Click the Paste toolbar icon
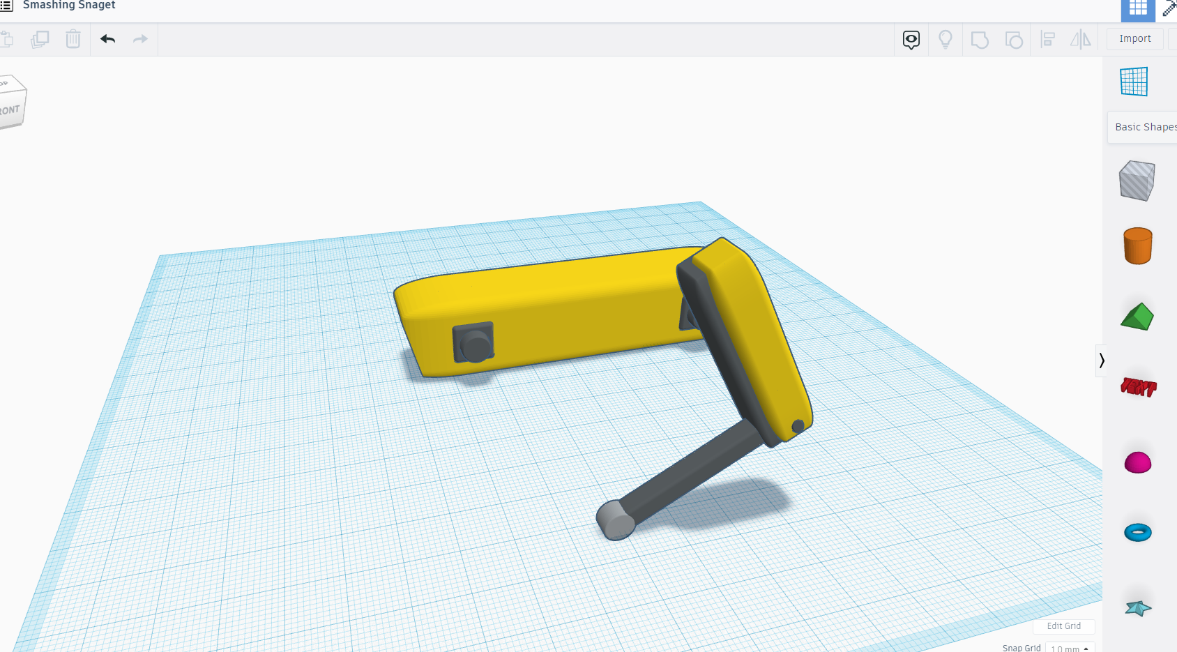The image size is (1177, 652). (x=7, y=39)
